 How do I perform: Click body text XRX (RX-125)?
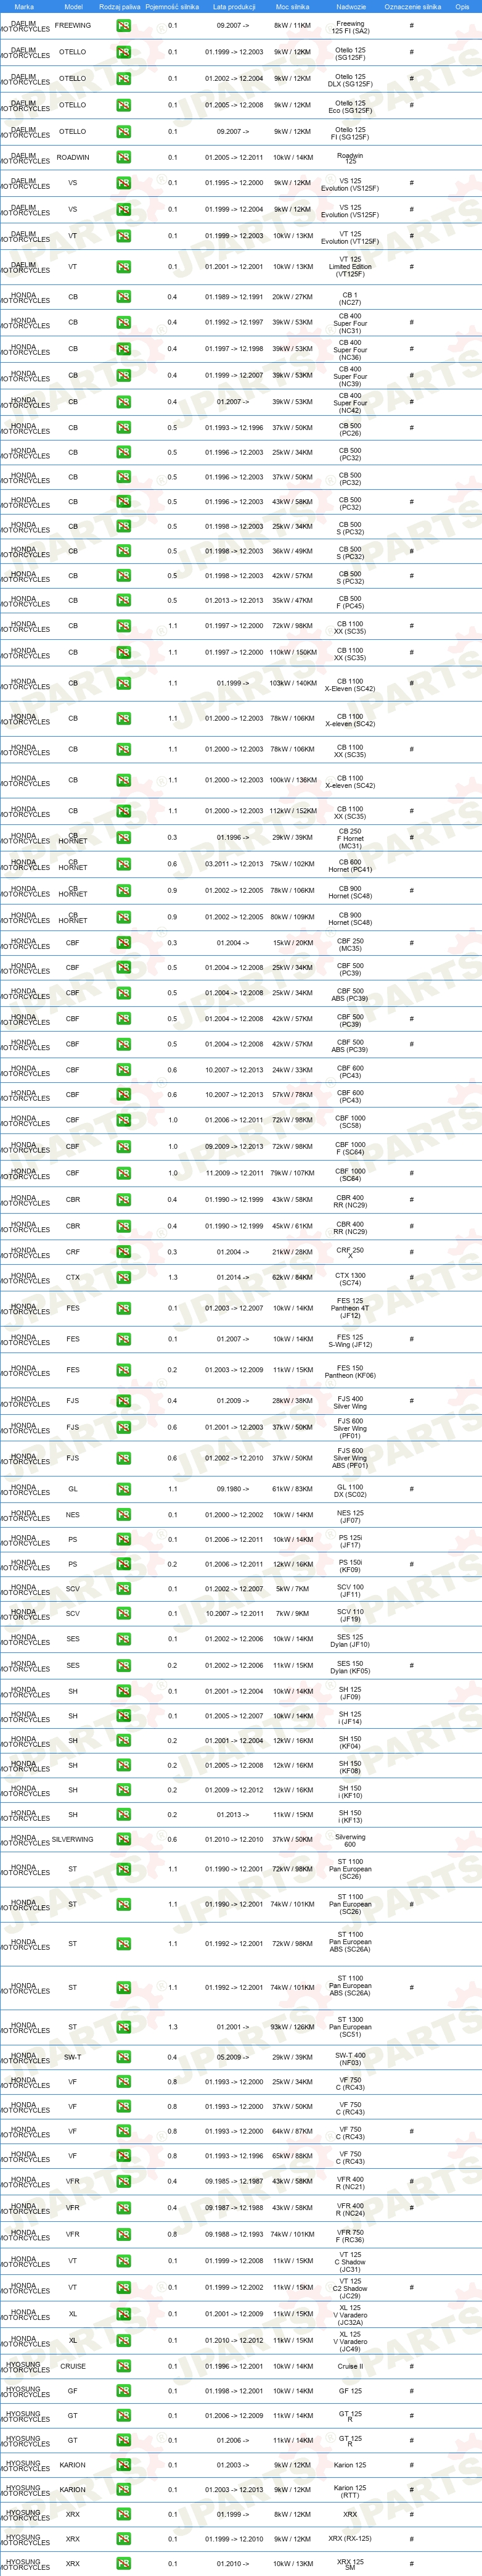coord(350,2538)
